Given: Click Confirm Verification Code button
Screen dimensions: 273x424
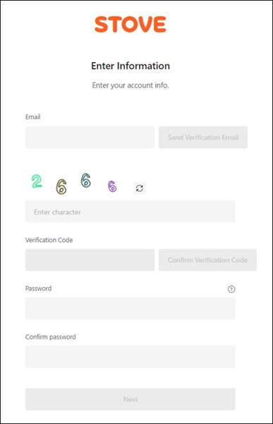Looking at the screenshot, I should pyautogui.click(x=207, y=260).
